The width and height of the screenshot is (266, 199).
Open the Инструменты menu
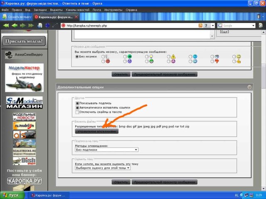(113, 9)
